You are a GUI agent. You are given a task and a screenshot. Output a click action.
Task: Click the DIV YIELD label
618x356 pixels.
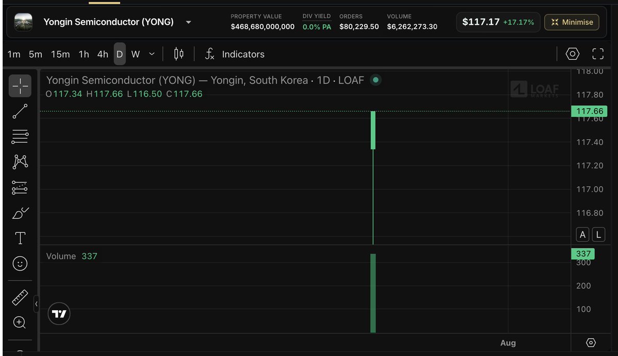tap(317, 16)
